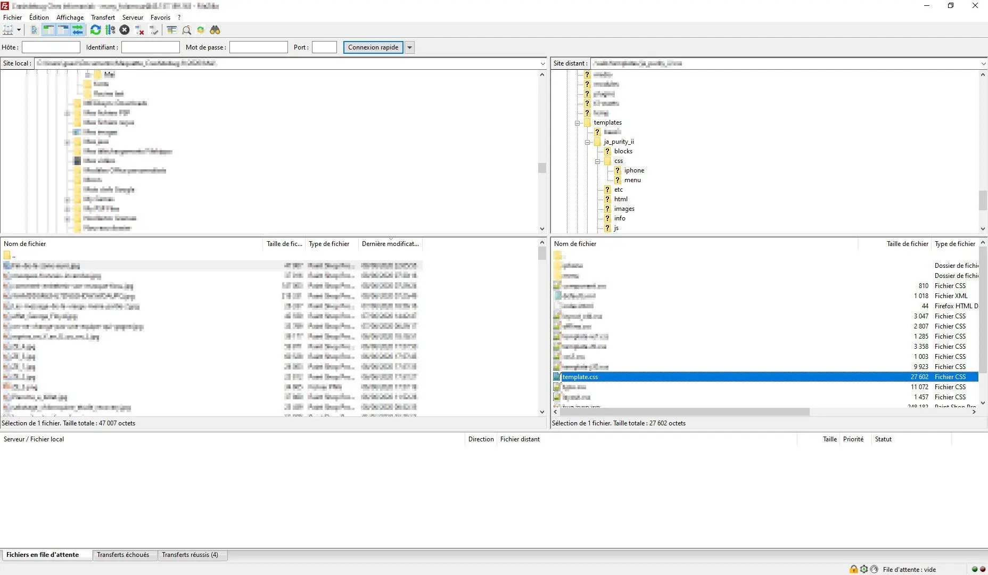Reconnect to last server icon
This screenshot has width=988, height=575.
[x=154, y=30]
